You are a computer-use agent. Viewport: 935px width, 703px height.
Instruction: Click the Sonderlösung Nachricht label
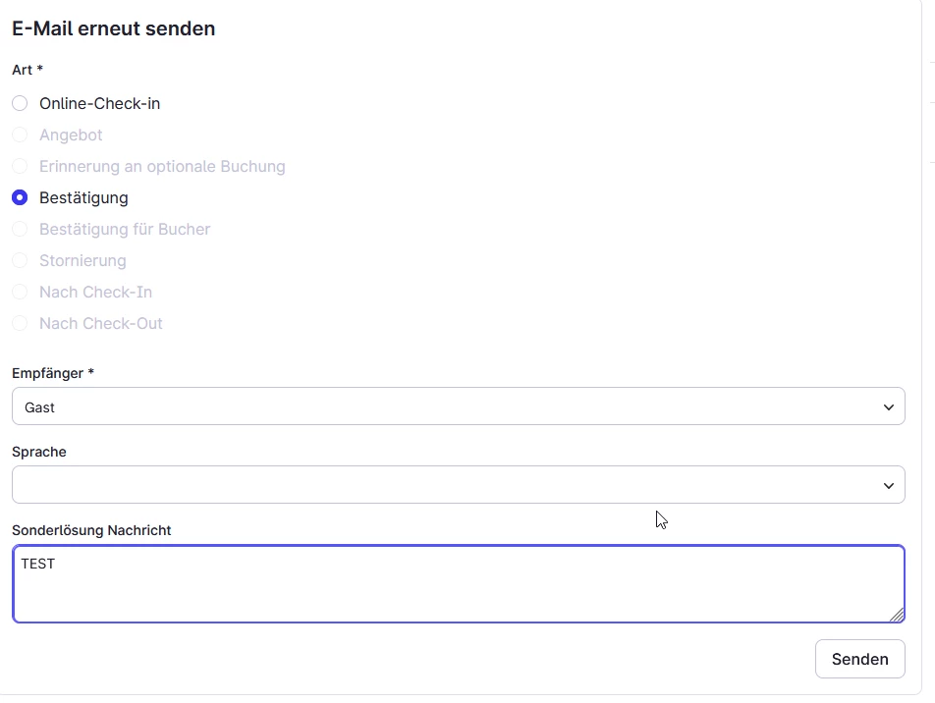91,530
